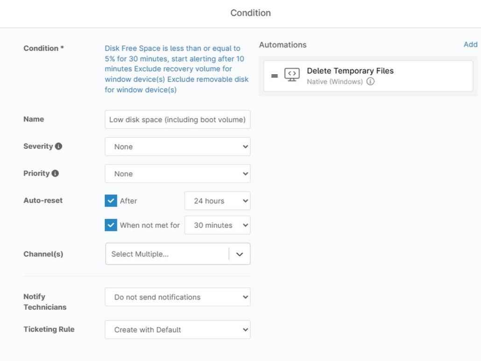Click the drag handle on the automation row
The image size is (481, 361).
275,76
